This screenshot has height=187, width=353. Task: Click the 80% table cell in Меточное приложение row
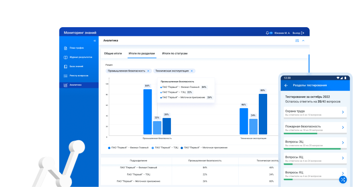pos(271,181)
